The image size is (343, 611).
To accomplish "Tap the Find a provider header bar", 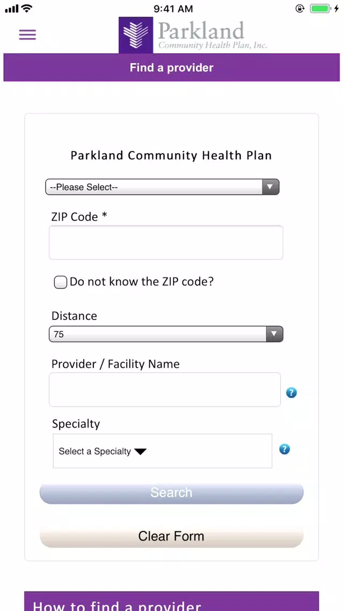I will [x=172, y=67].
